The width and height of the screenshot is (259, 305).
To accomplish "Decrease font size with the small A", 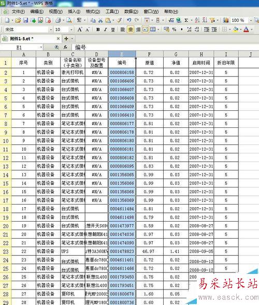I will [88, 30].
